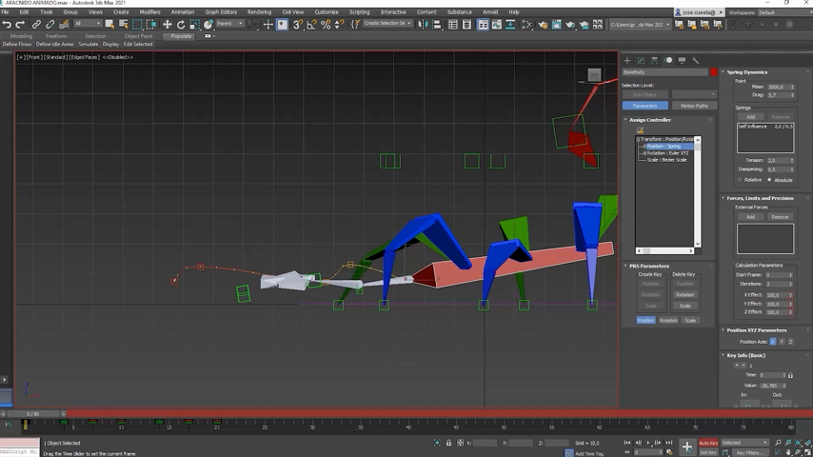813x457 pixels.
Task: Toggle the 3D Snaps icon
Action: [x=297, y=25]
